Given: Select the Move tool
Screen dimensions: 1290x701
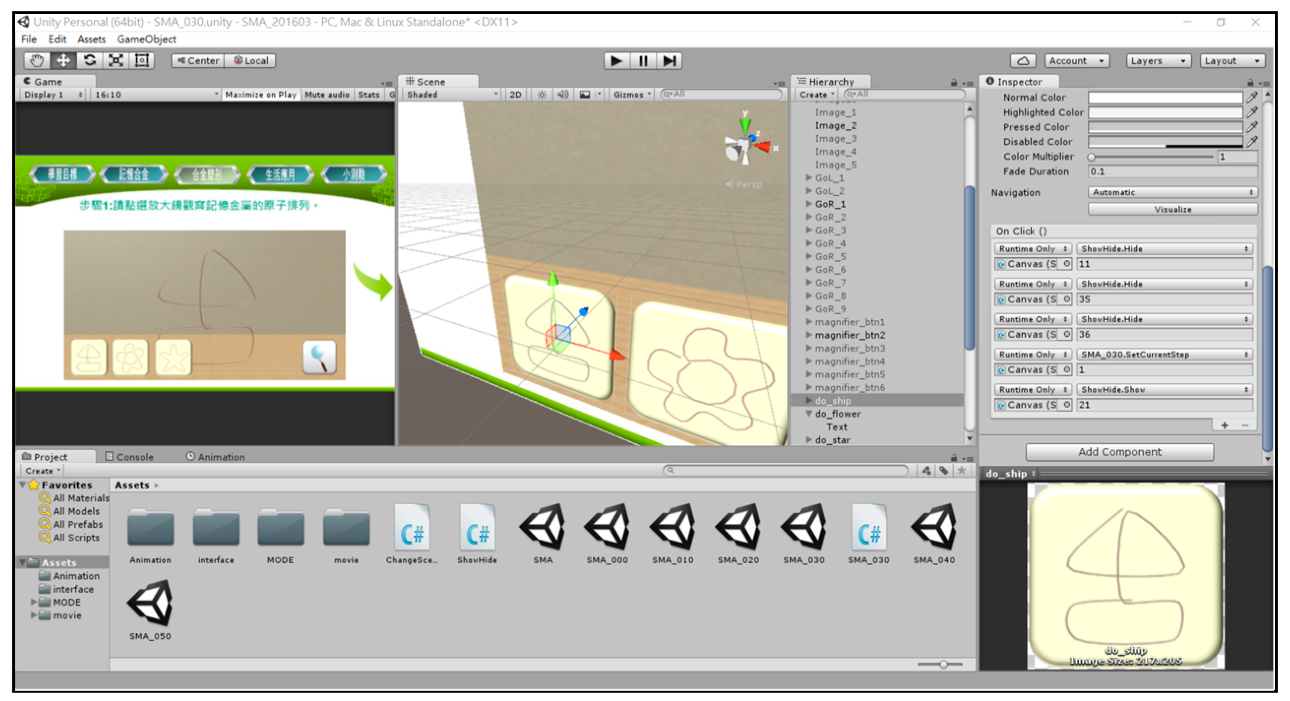Looking at the screenshot, I should tap(63, 61).
